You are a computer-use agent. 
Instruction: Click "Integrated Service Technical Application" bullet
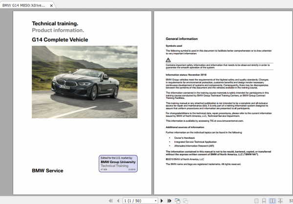pos(195,142)
